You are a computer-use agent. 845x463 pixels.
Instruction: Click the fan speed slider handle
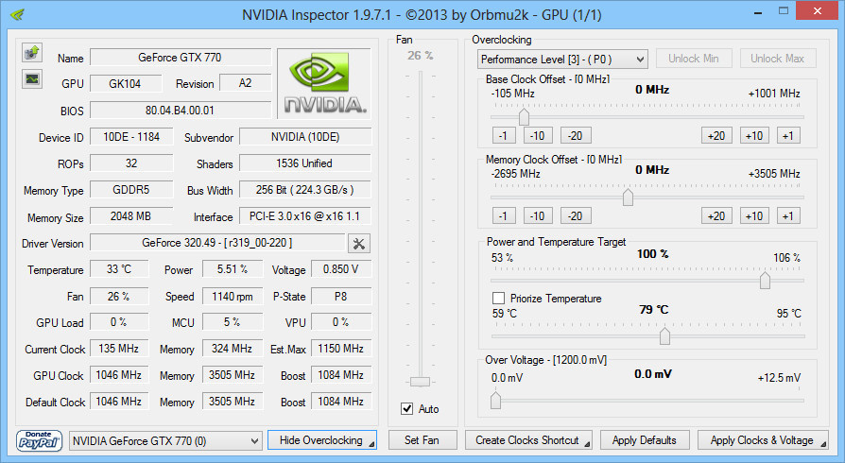click(420, 382)
